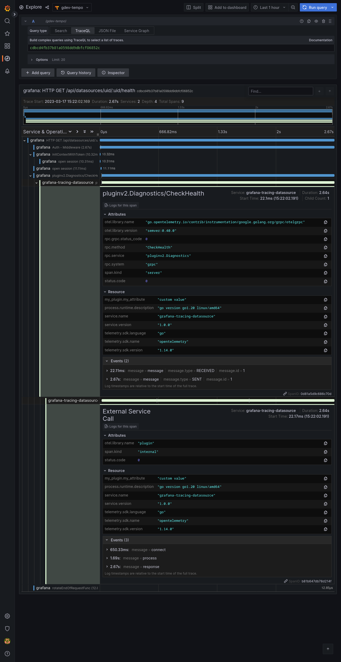Image resolution: width=341 pixels, height=662 pixels.
Task: Click Logs for this span in External Service Call
Action: coord(121,427)
